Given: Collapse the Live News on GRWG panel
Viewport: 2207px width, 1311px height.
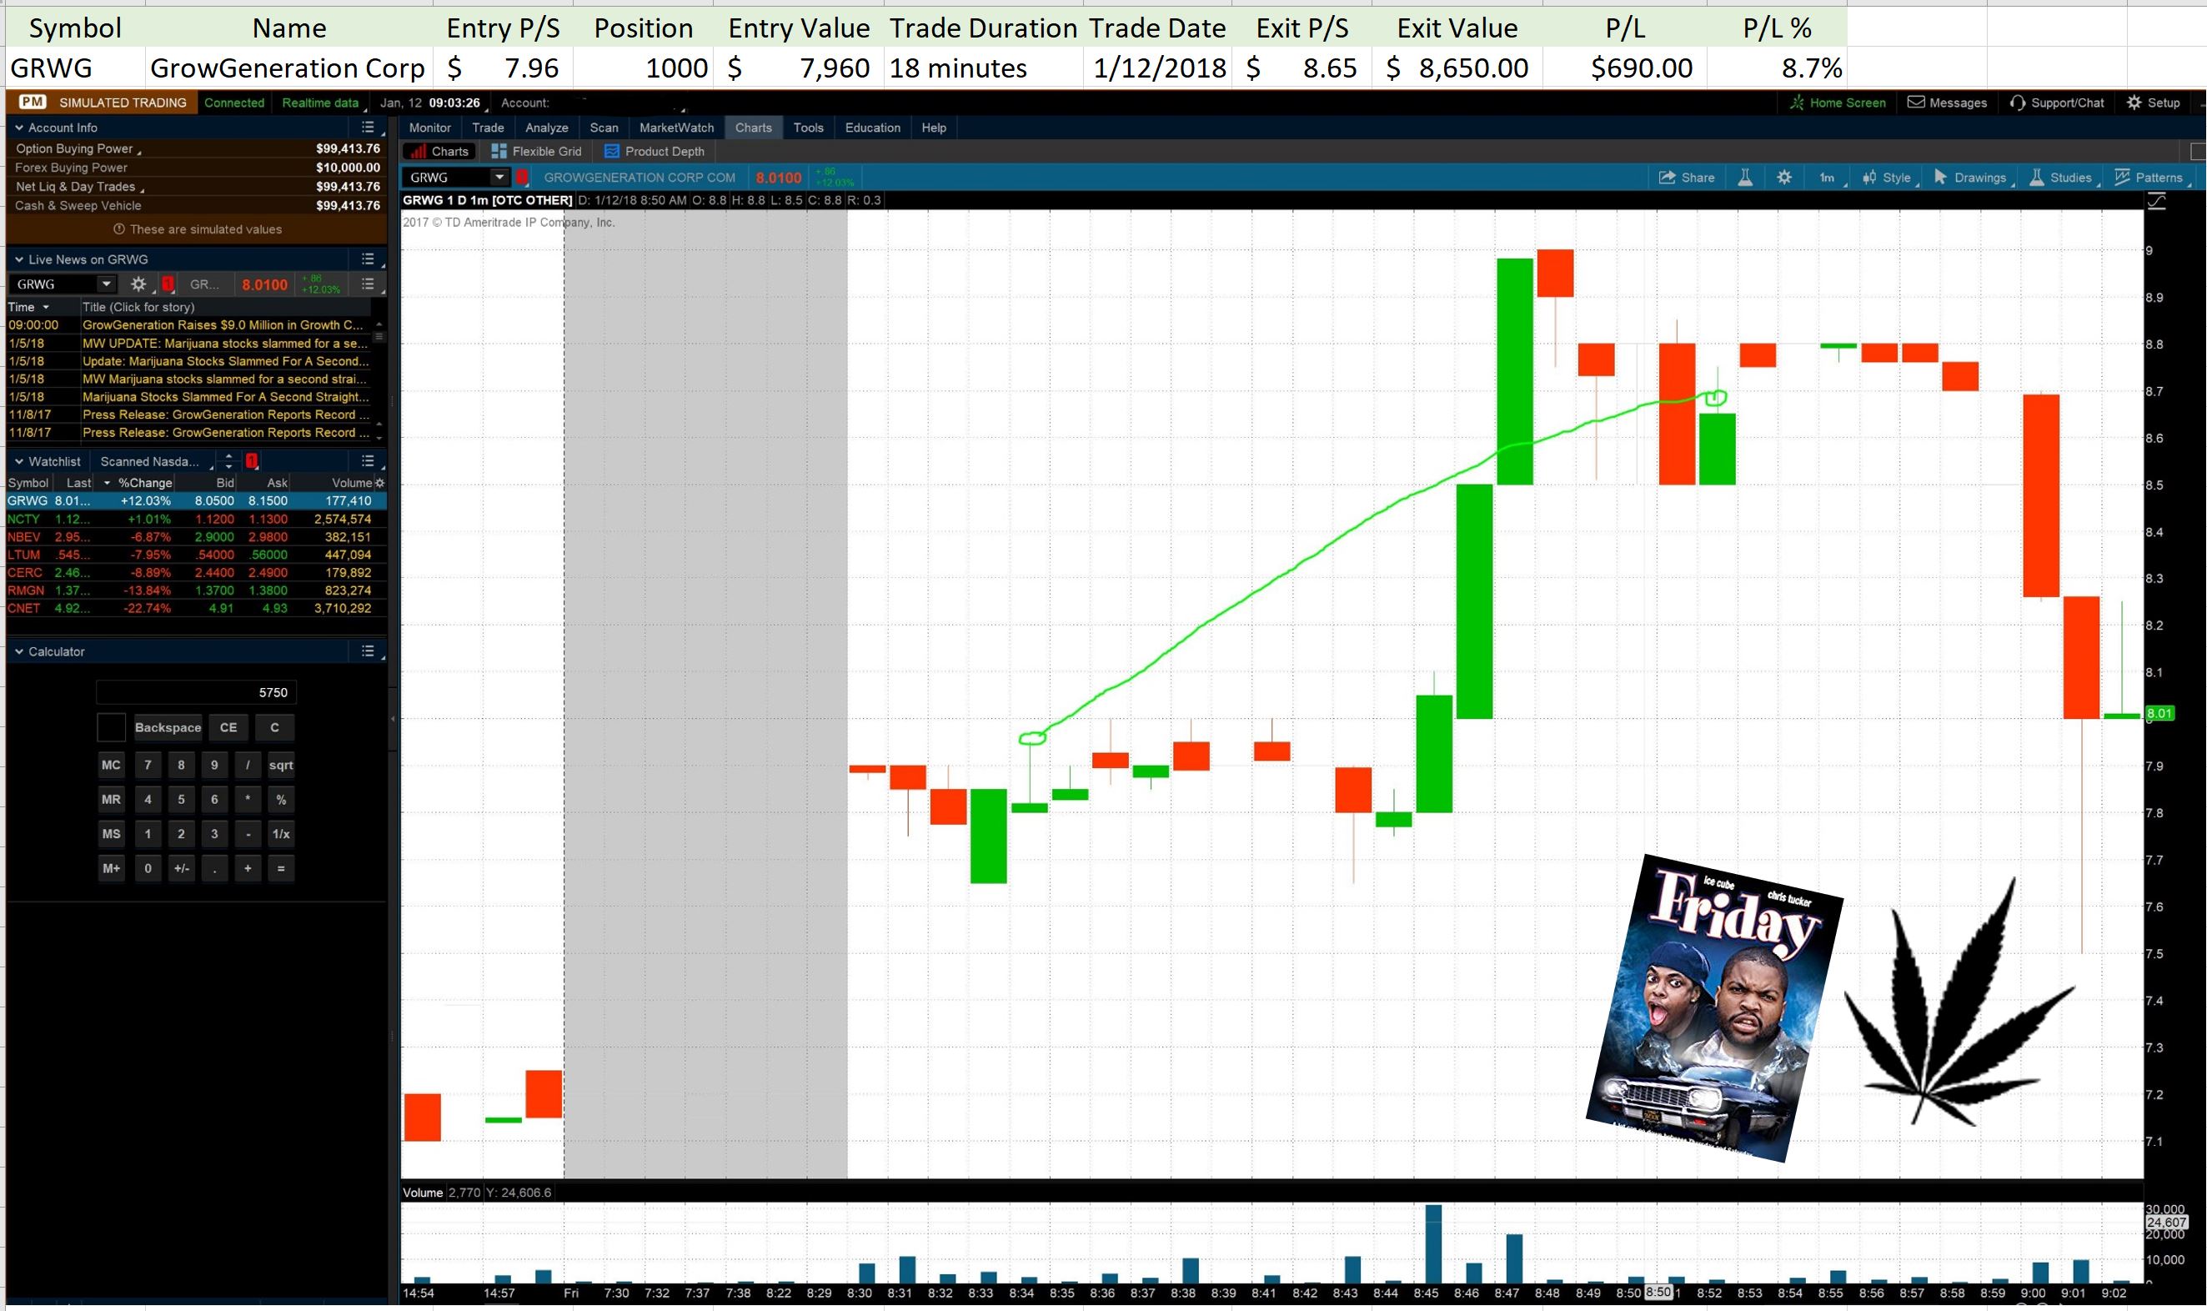Looking at the screenshot, I should pyautogui.click(x=18, y=259).
